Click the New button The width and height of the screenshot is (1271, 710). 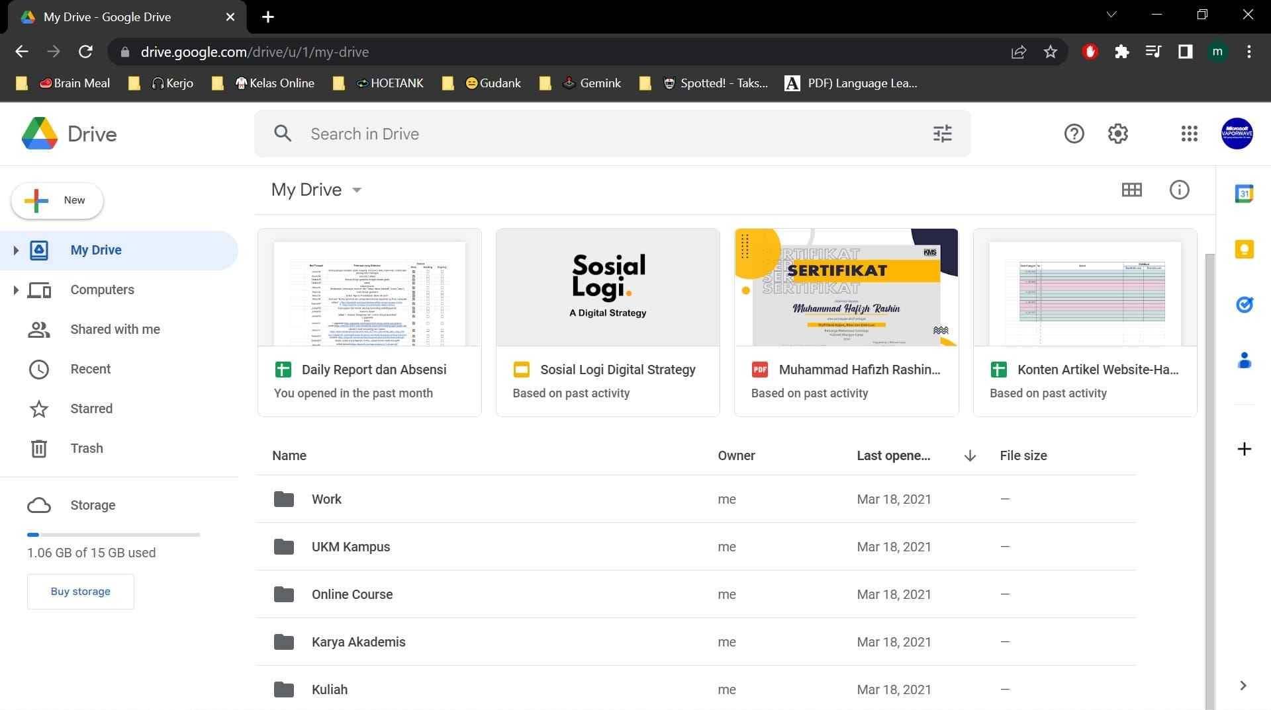click(x=56, y=200)
